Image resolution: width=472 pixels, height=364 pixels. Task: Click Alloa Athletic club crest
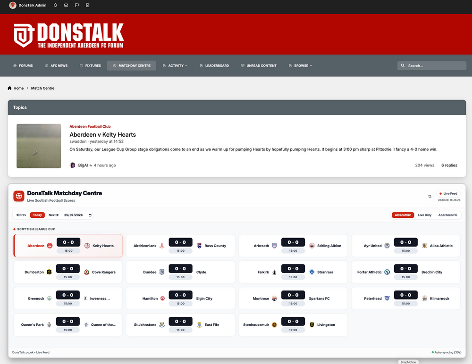click(x=424, y=246)
